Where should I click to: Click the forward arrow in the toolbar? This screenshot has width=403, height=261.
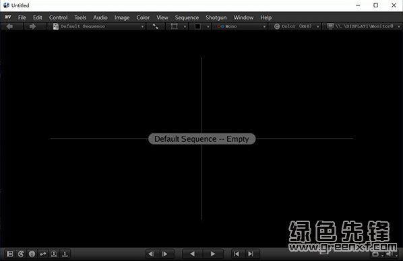[x=32, y=26]
